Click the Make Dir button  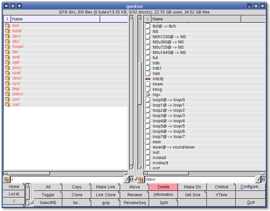tap(192, 187)
